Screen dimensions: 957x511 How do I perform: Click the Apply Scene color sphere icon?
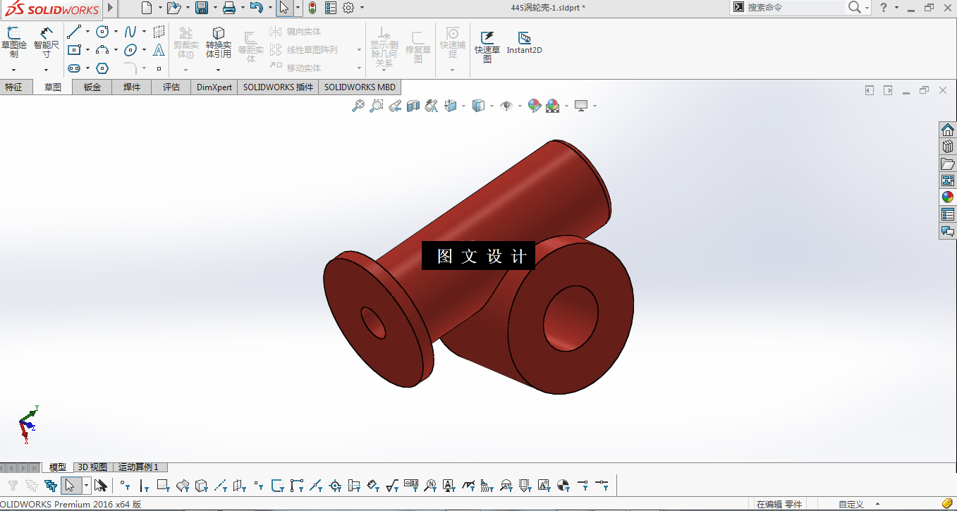coord(553,106)
